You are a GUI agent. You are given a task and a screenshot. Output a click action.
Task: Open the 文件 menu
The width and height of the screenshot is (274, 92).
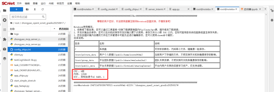19,4
